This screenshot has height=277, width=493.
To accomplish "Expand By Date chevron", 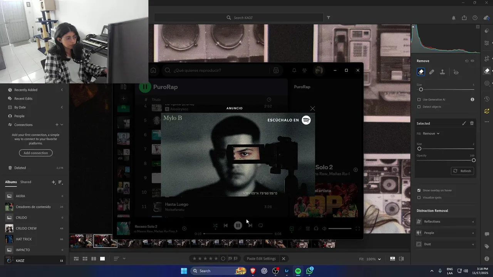I will pyautogui.click(x=62, y=107).
